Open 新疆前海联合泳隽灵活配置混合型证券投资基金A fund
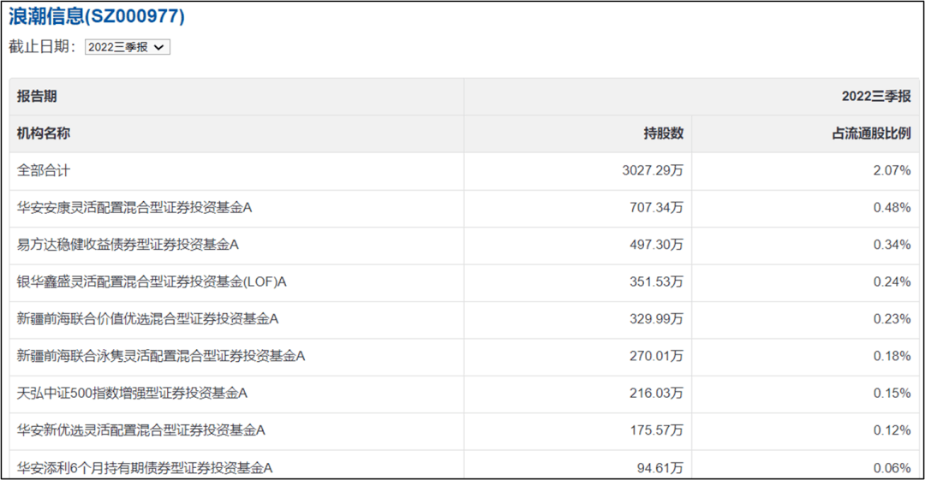The image size is (925, 480). tap(161, 356)
